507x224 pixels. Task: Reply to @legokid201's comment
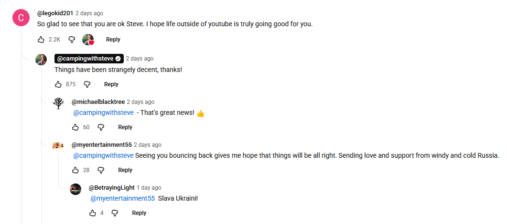click(x=113, y=40)
